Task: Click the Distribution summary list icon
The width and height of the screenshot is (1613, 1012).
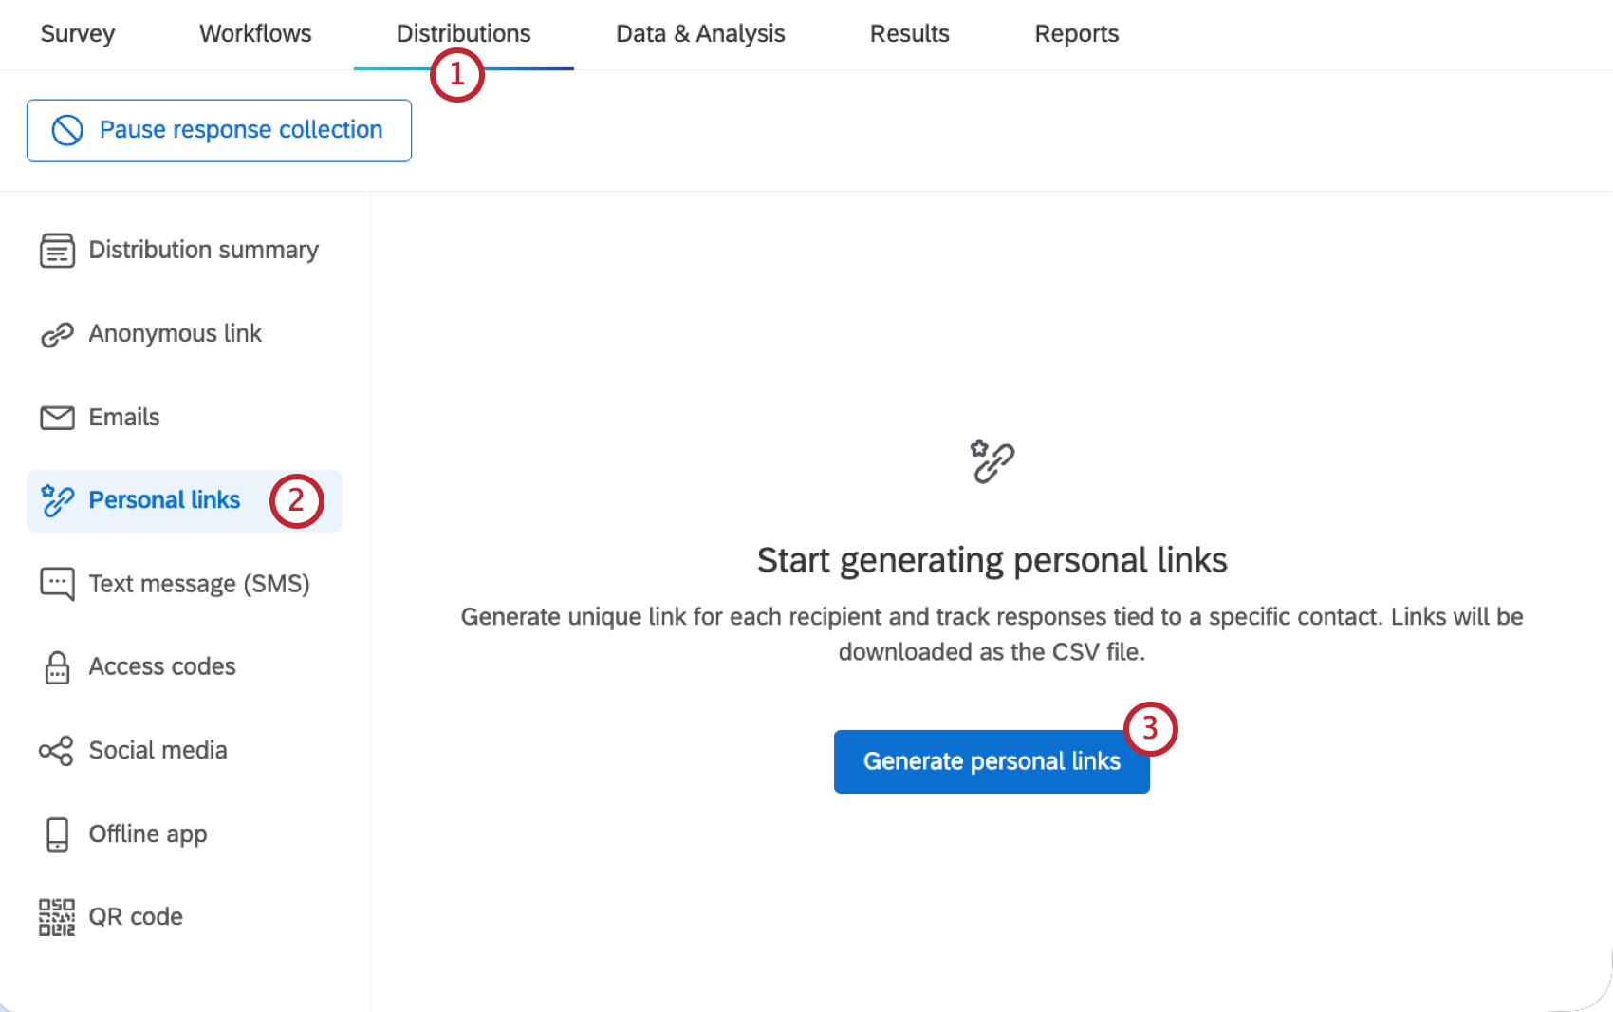Action: [x=57, y=251]
